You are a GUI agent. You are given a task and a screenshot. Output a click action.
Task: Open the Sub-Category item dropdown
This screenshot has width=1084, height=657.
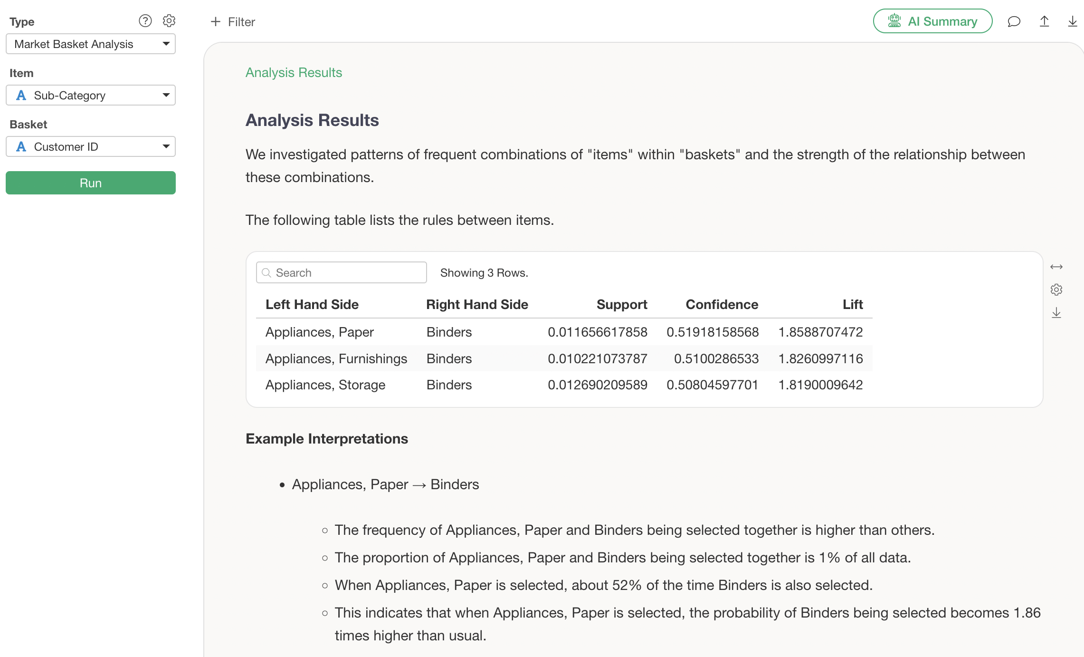pos(91,96)
